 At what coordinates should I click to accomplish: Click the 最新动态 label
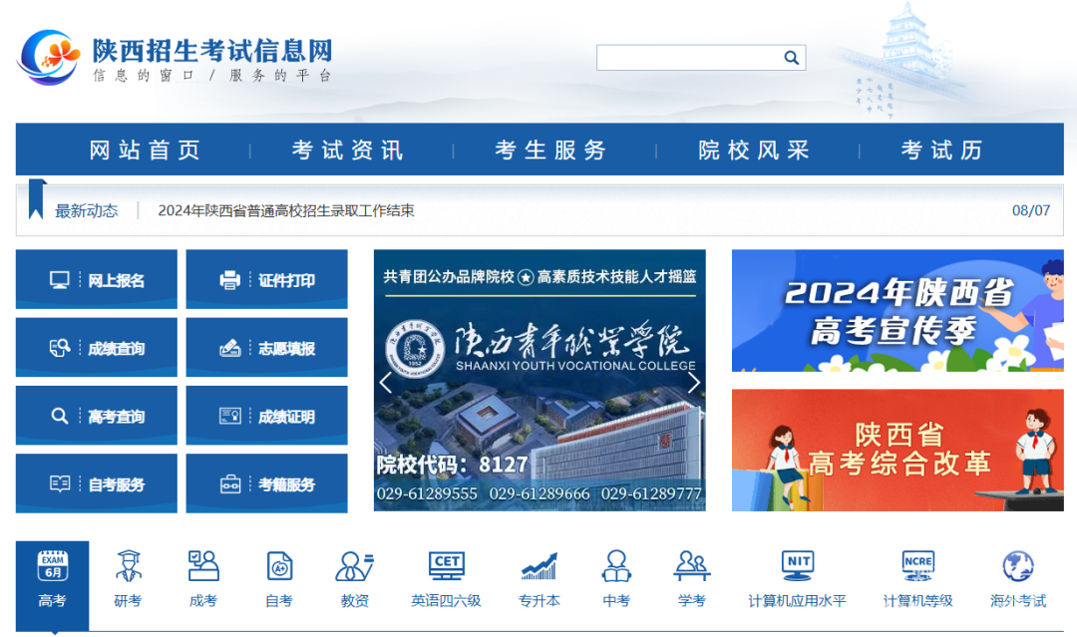(x=87, y=210)
